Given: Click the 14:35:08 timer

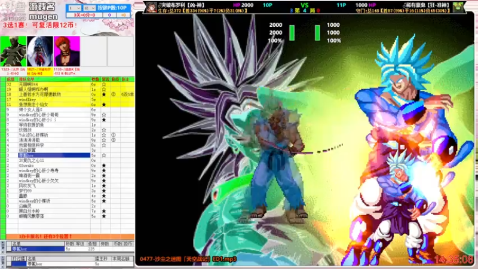Looking at the screenshot, I should tap(454, 259).
